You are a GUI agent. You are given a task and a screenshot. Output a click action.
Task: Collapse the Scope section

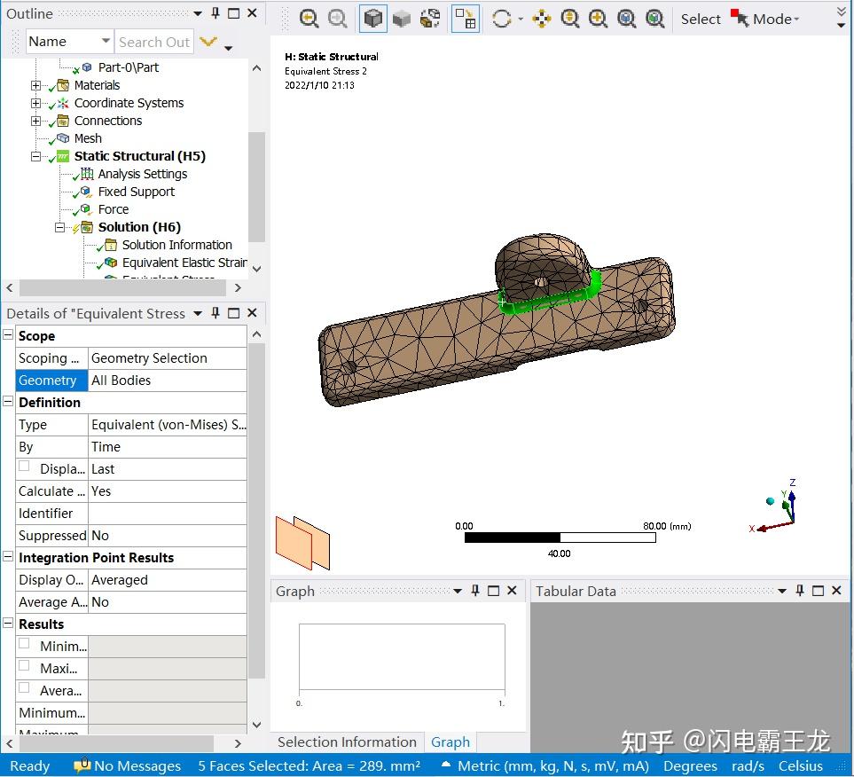(8, 334)
